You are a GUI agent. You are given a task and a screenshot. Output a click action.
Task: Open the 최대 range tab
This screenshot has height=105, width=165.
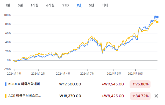pyautogui.click(x=105, y=5)
